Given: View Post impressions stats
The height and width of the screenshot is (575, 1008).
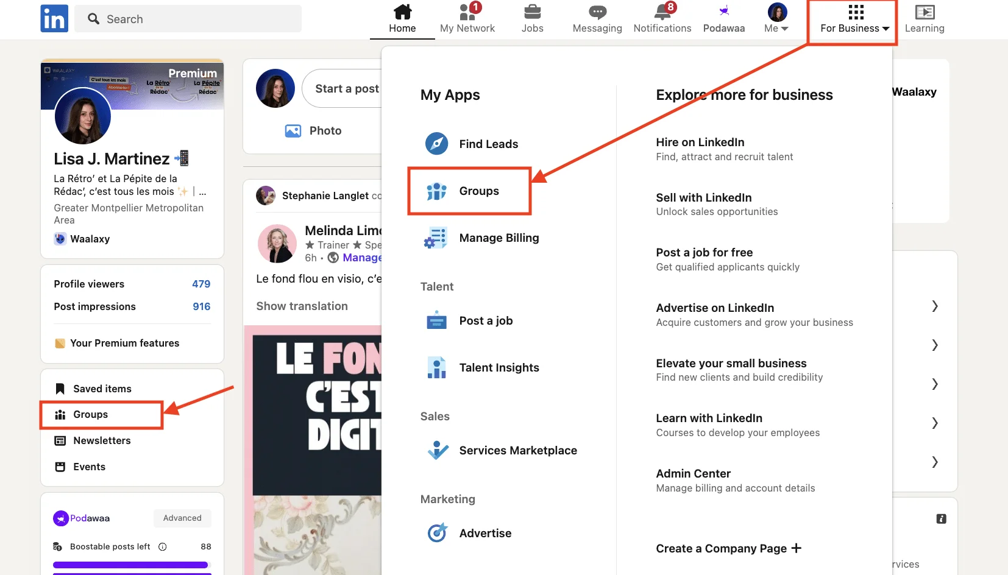Looking at the screenshot, I should tap(132, 306).
